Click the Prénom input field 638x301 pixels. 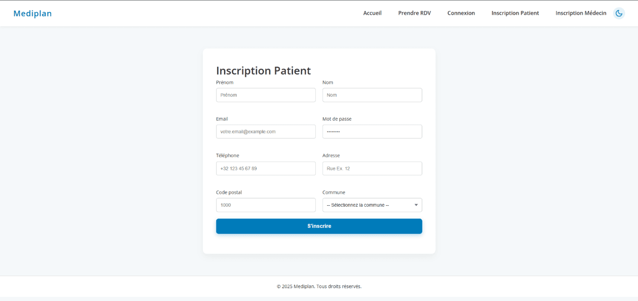click(266, 95)
